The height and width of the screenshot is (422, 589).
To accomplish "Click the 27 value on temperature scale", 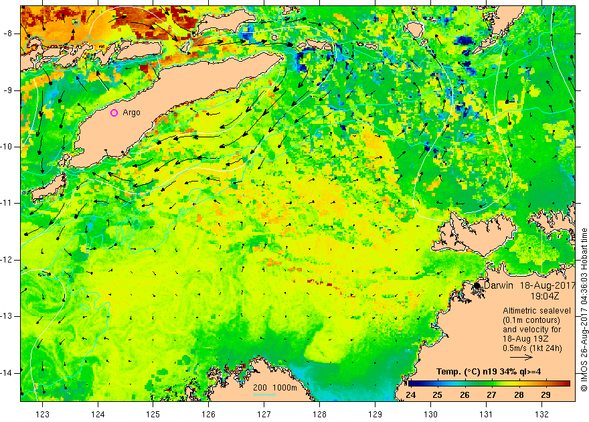I will [492, 395].
